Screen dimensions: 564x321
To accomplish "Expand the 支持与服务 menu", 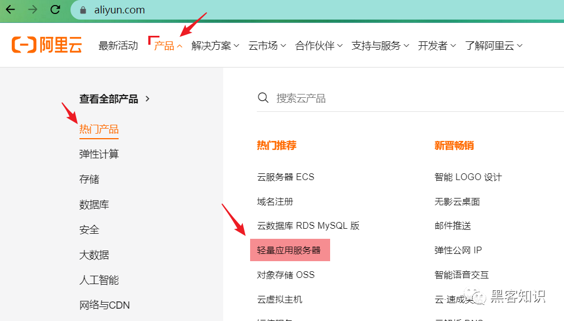I will [380, 46].
